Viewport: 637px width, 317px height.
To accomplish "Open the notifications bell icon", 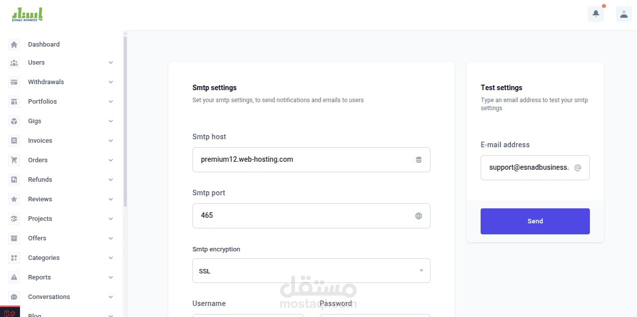I will (x=596, y=14).
